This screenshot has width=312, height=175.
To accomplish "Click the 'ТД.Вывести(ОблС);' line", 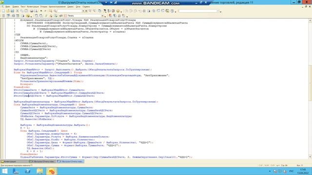I will [x=40, y=148].
